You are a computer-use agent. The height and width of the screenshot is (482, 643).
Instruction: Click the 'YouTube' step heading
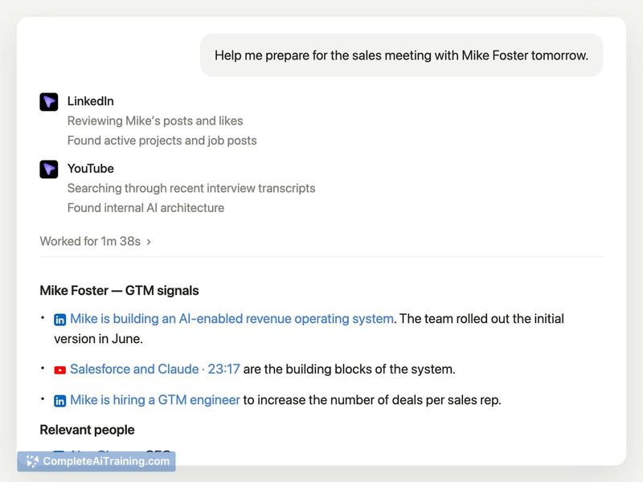tap(91, 169)
